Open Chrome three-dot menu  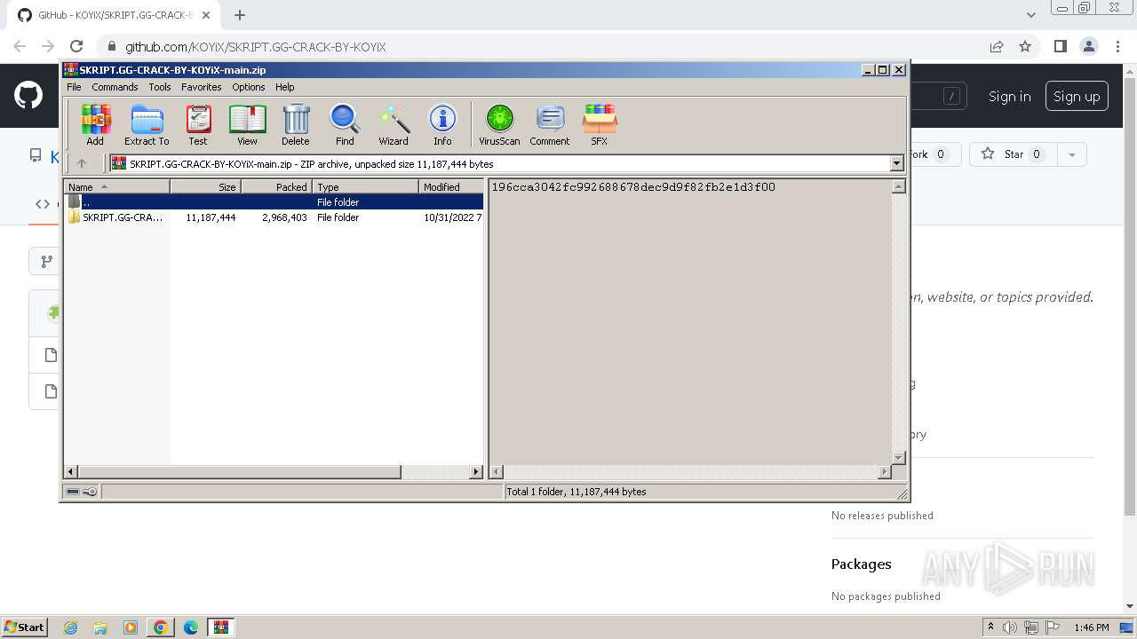pyautogui.click(x=1117, y=46)
